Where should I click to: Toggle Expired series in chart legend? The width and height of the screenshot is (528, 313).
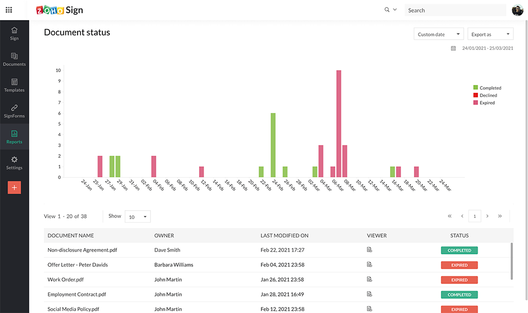click(484, 102)
